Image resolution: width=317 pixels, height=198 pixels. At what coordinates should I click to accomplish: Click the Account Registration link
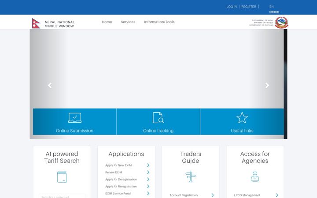coord(184,195)
